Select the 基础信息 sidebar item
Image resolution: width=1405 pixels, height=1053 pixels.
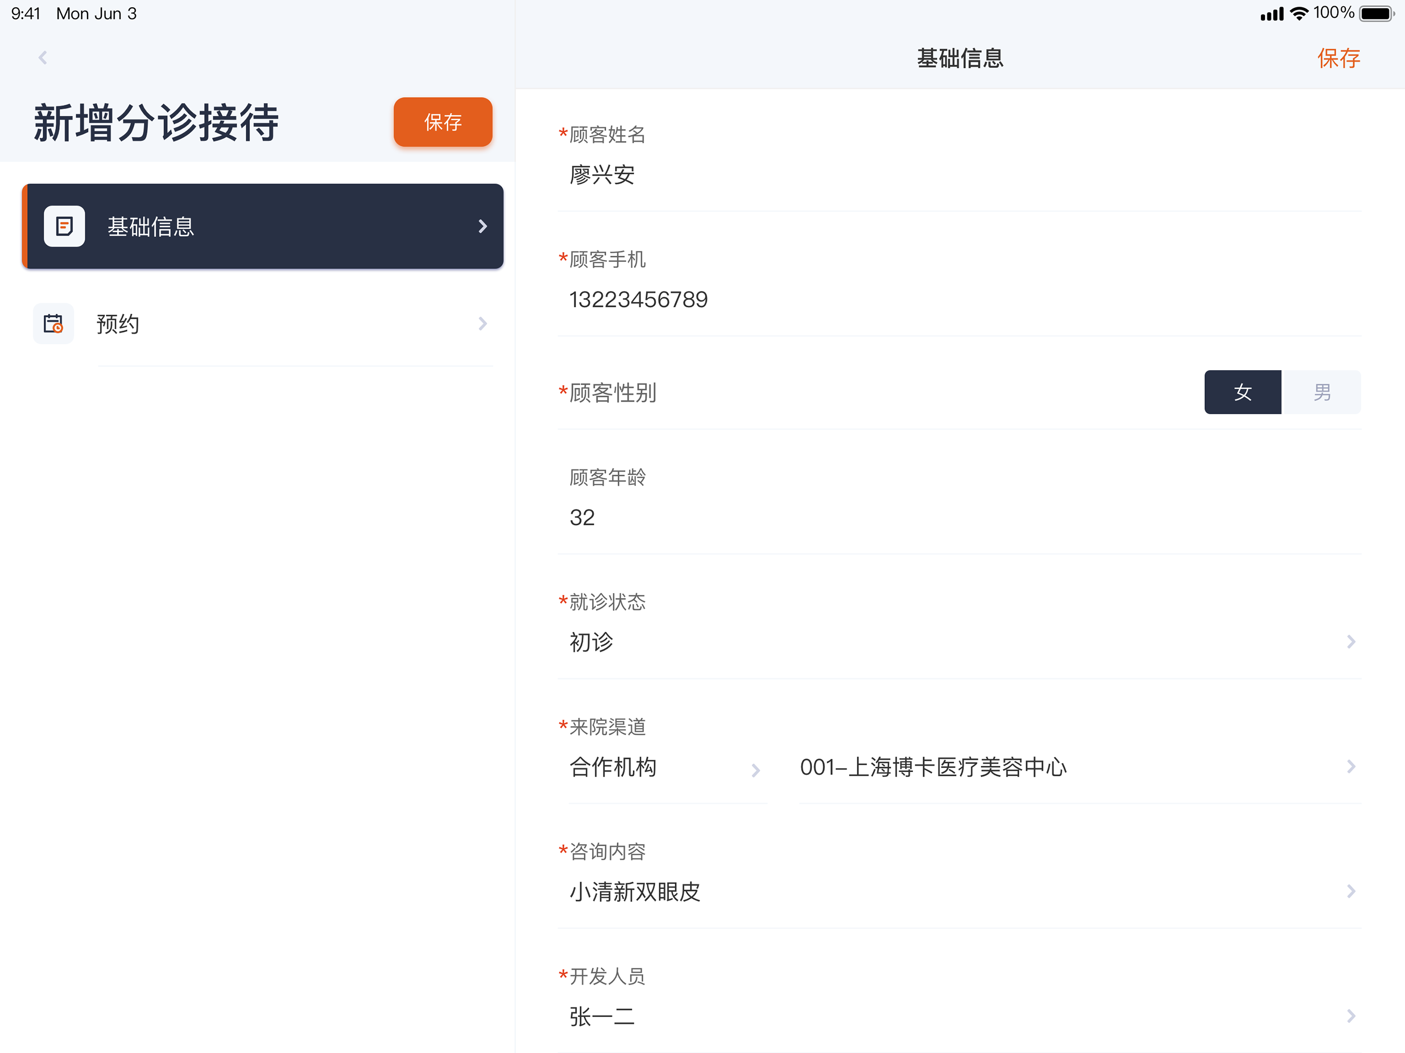pyautogui.click(x=263, y=226)
